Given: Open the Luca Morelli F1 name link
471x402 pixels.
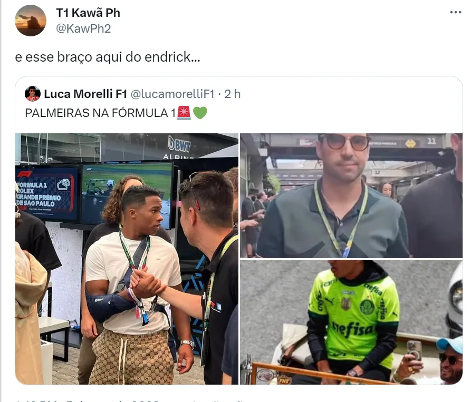Looking at the screenshot, I should (x=85, y=94).
